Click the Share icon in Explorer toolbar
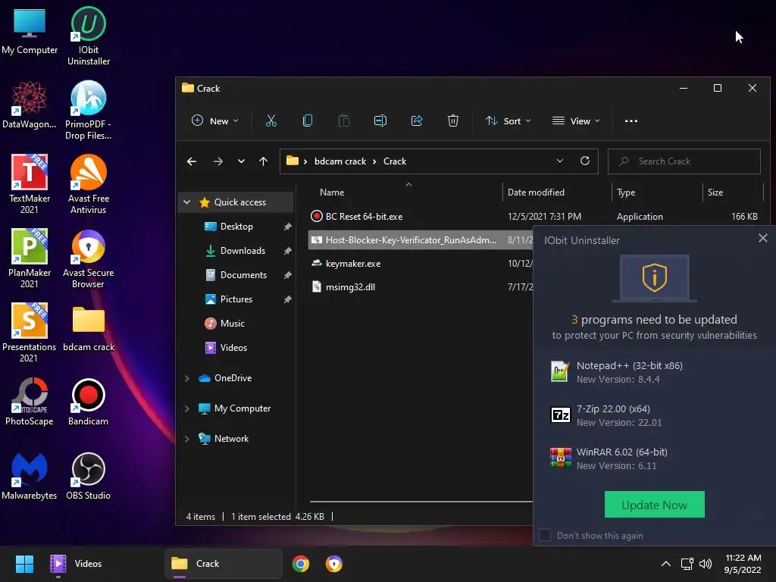776x582 pixels. point(417,120)
